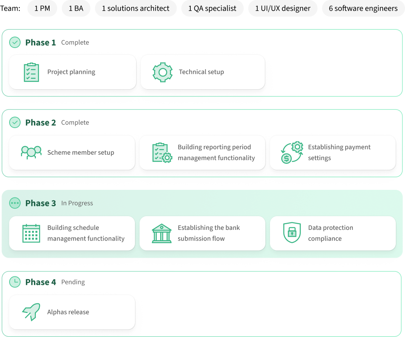Select the 1 BA team chip
The image size is (405, 337).
(x=76, y=8)
